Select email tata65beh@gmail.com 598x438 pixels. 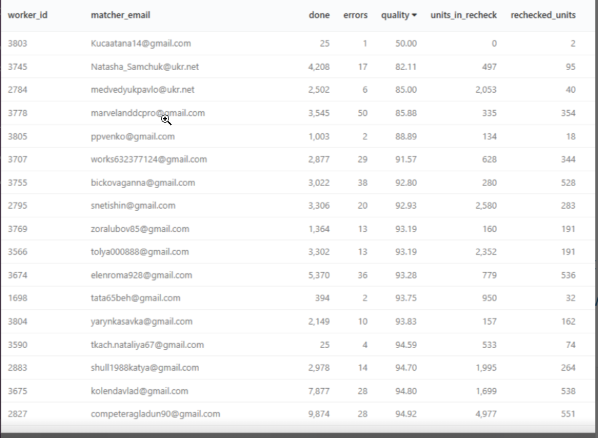click(136, 298)
